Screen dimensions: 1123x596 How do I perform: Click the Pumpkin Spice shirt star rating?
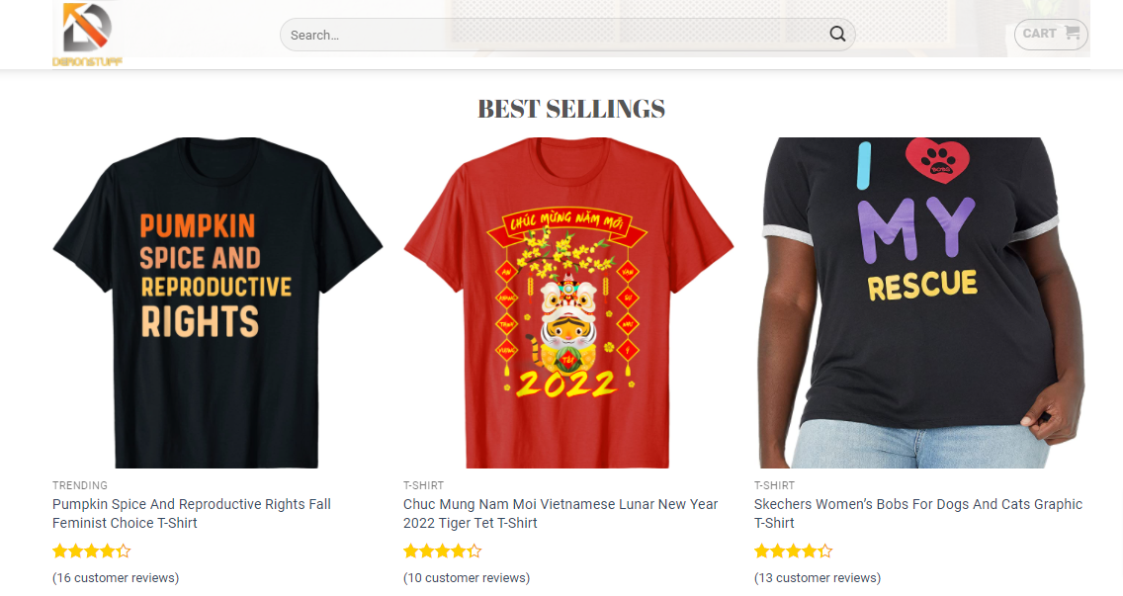pos(91,551)
